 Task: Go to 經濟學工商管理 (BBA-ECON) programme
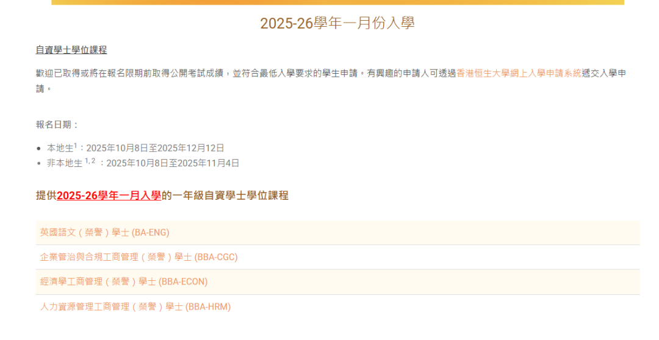tap(124, 282)
